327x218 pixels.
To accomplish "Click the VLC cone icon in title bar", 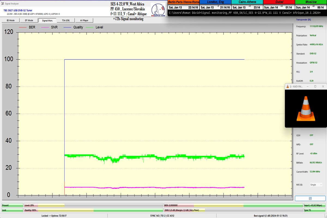I will tap(287, 86).
